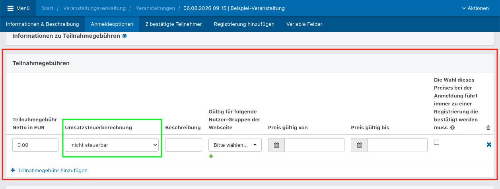Click the Preis gültig bis date field

(397, 145)
